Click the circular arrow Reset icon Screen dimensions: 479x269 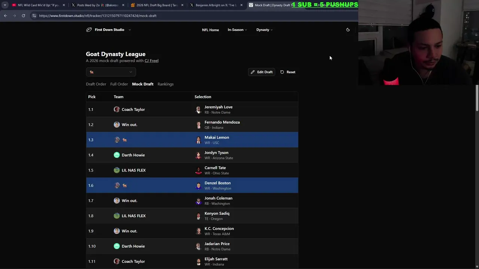[282, 72]
